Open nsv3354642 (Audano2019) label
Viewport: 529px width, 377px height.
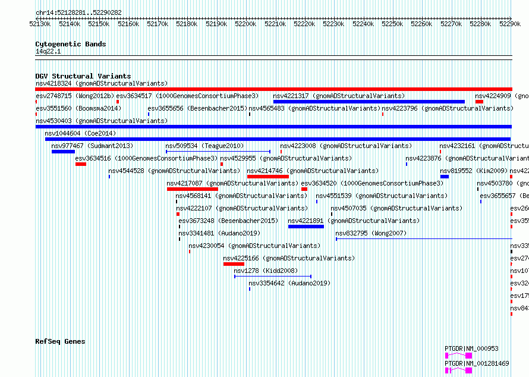tap(289, 283)
